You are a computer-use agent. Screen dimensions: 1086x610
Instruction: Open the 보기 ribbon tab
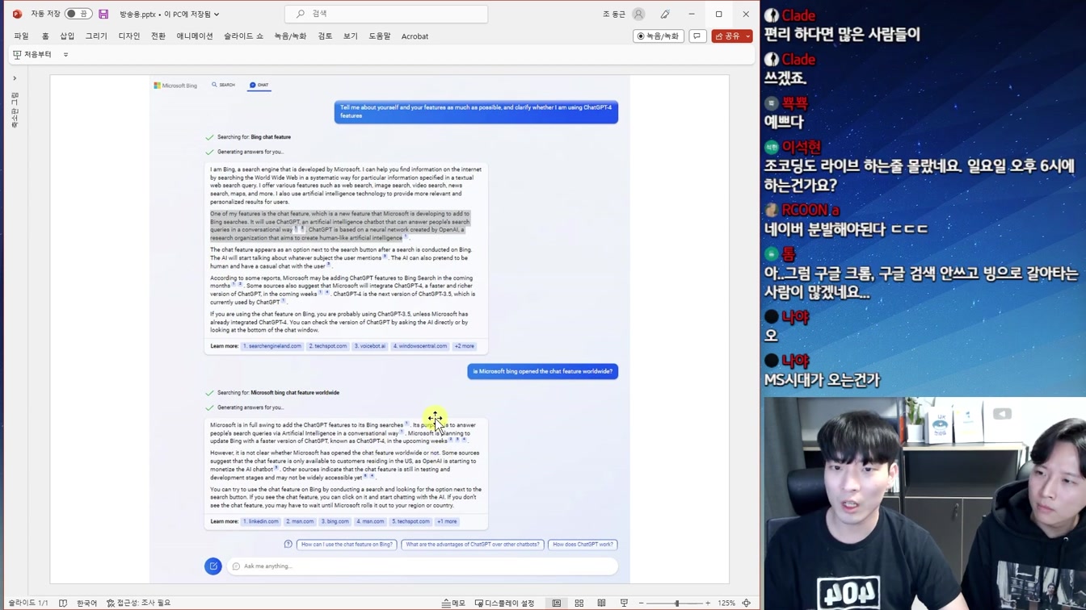coord(350,36)
